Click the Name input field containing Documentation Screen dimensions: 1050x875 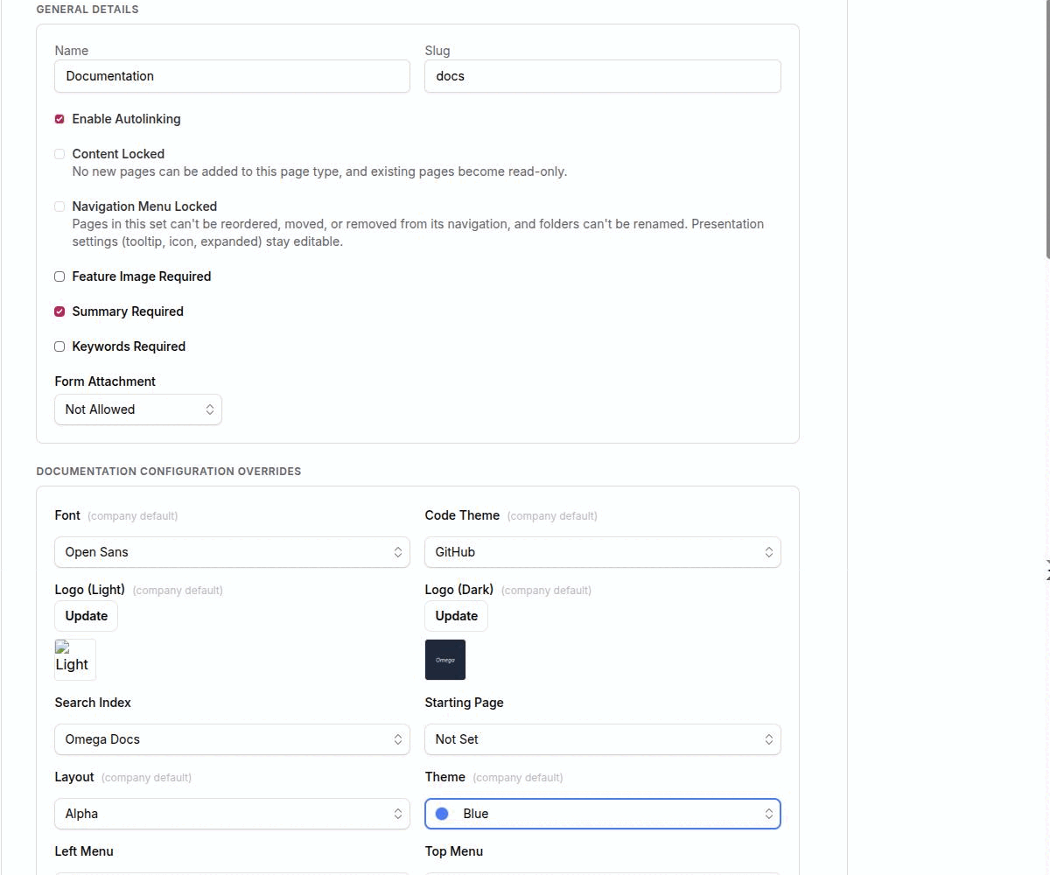pyautogui.click(x=232, y=76)
